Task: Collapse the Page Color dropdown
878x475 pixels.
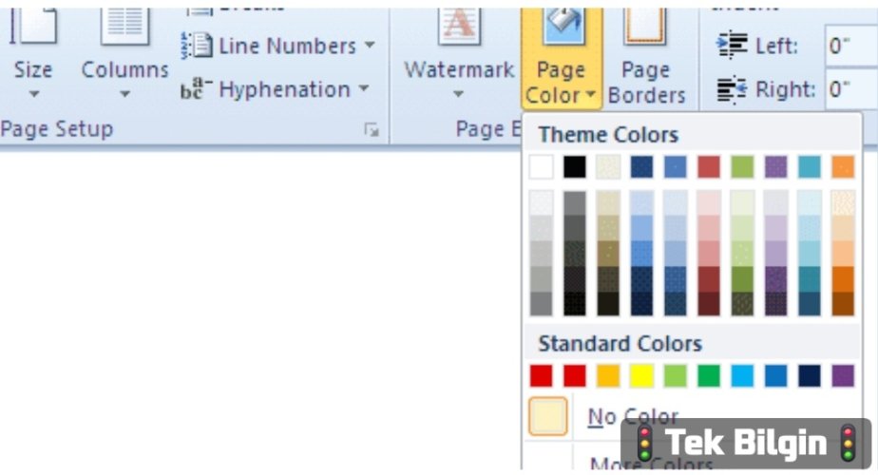Action: pyautogui.click(x=561, y=58)
